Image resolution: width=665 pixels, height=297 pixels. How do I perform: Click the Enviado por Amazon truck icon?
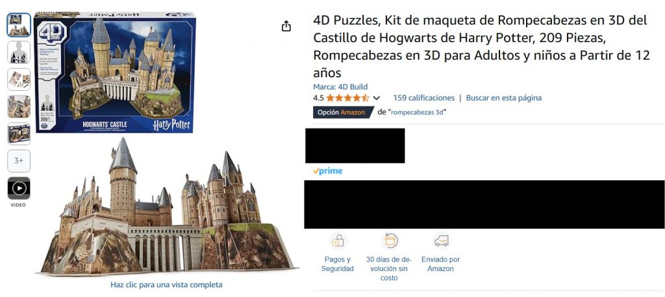pos(441,241)
